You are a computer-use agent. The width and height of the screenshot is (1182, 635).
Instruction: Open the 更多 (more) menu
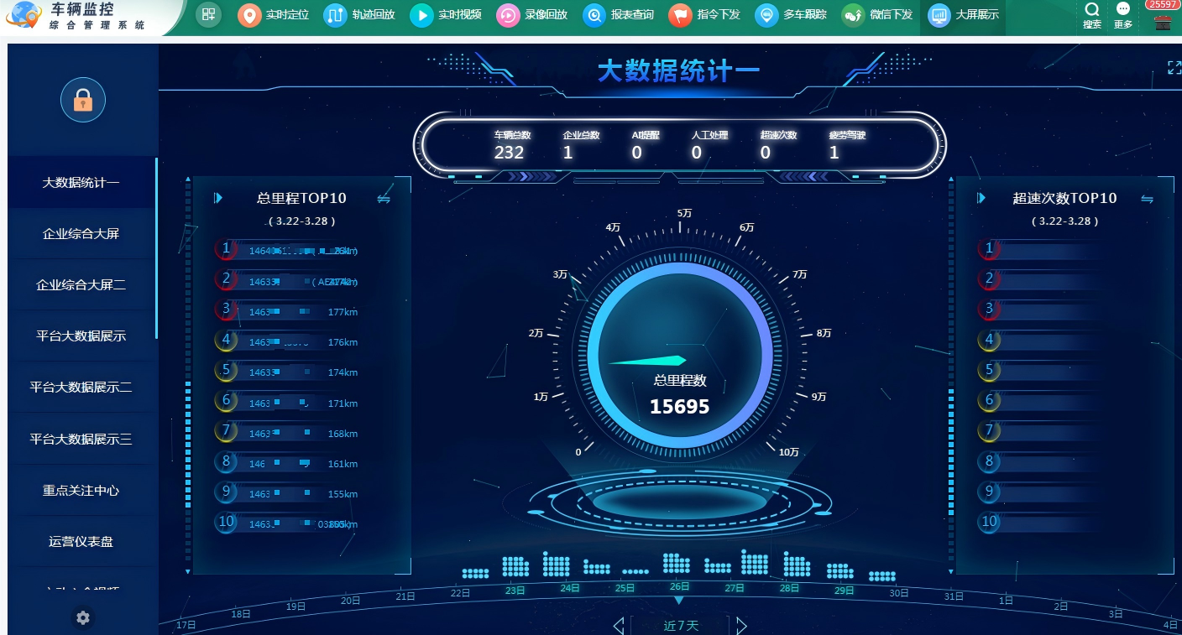1122,15
